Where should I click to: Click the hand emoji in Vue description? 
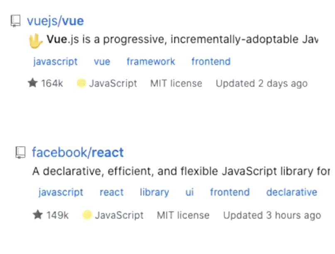[x=34, y=40]
